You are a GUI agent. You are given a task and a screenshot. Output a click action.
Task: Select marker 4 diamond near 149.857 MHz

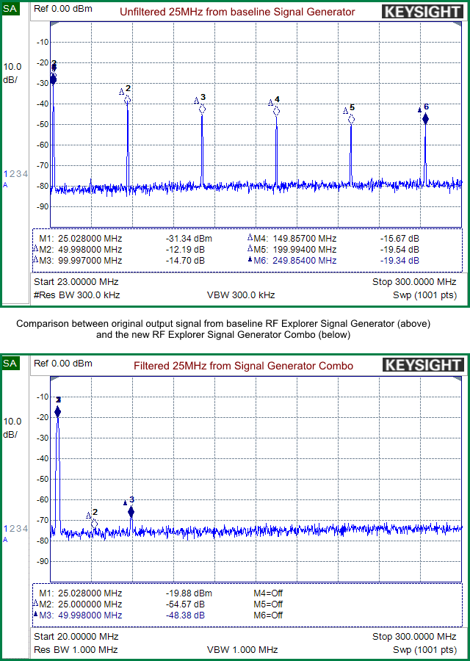(x=277, y=112)
